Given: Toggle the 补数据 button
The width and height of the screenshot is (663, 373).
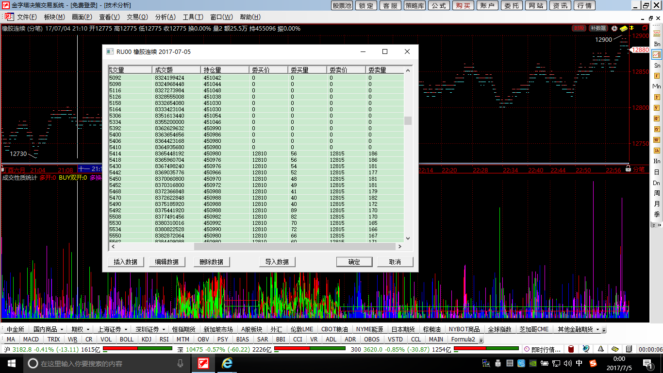Looking at the screenshot, I should click(598, 29).
